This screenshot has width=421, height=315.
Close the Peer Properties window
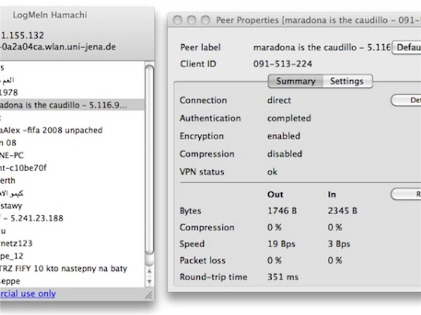click(x=177, y=20)
